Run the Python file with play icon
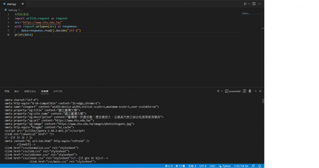The width and height of the screenshot is (319, 168). point(245,4)
